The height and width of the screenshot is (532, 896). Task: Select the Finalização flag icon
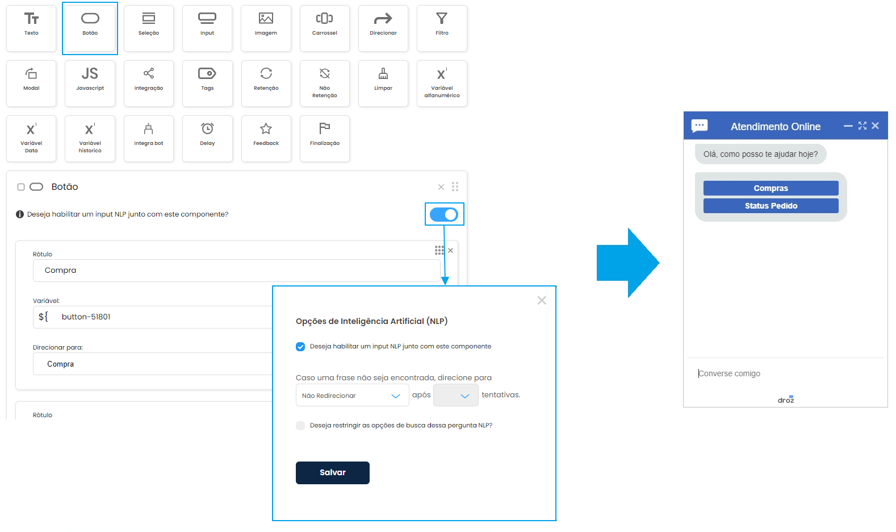(324, 129)
